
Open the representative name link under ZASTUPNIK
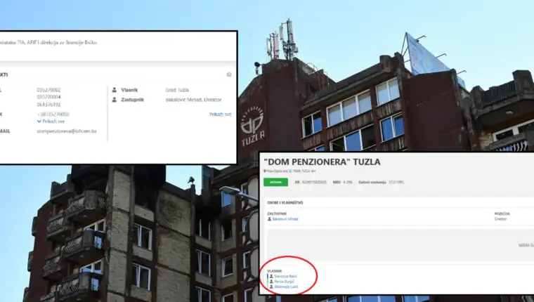285,219
